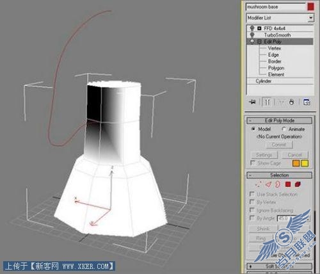Choose Border sub-object level in stack
The image size is (320, 274).
pyautogui.click(x=275, y=61)
